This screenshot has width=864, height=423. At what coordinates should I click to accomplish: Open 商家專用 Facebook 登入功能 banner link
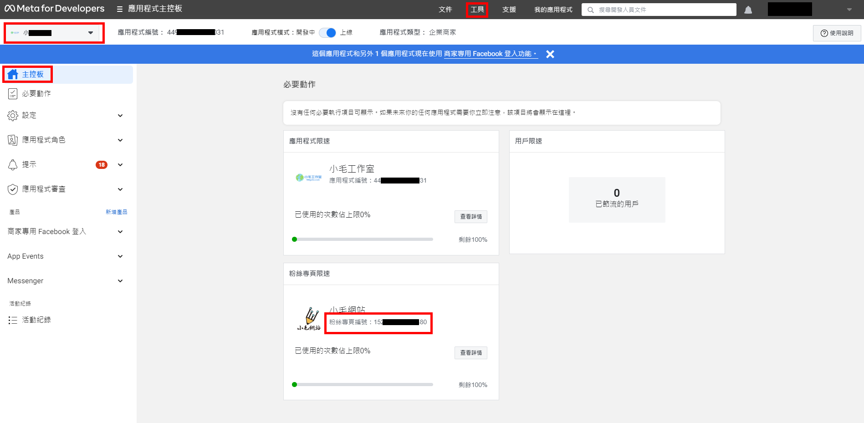[491, 54]
